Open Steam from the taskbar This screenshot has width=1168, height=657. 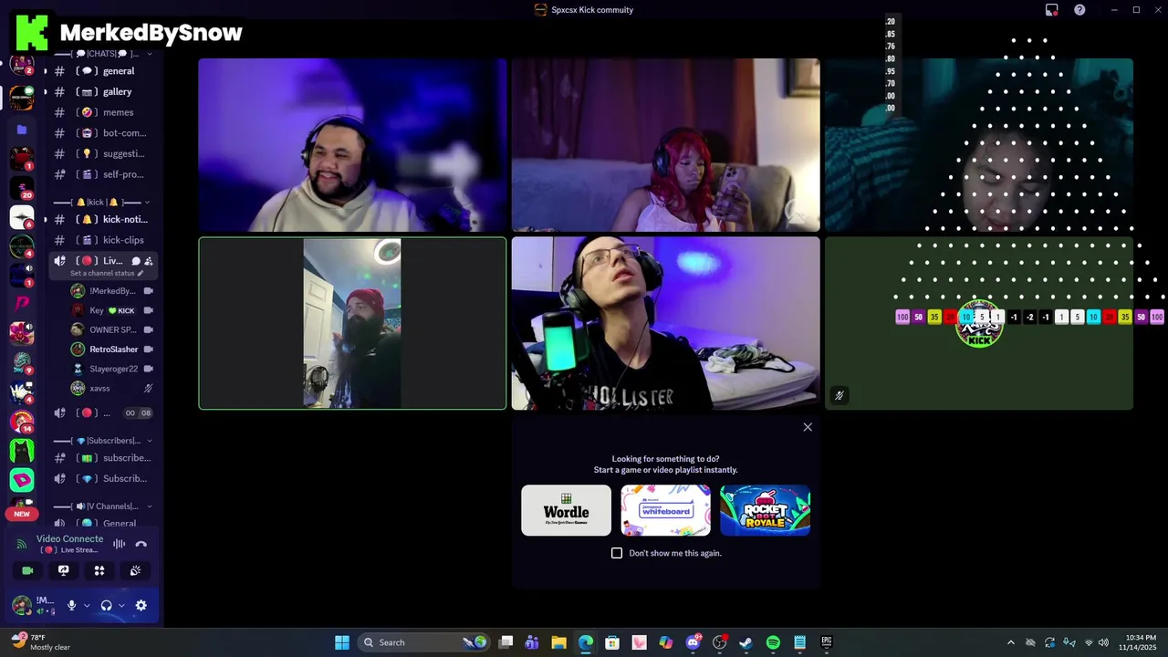pyautogui.click(x=746, y=642)
